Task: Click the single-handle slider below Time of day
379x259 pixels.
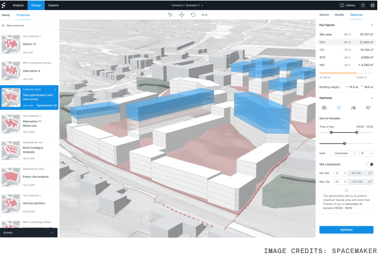Action: point(344,143)
